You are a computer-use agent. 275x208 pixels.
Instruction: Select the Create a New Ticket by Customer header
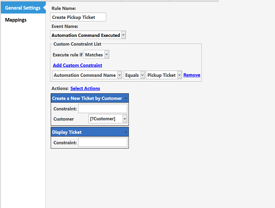tap(87, 98)
